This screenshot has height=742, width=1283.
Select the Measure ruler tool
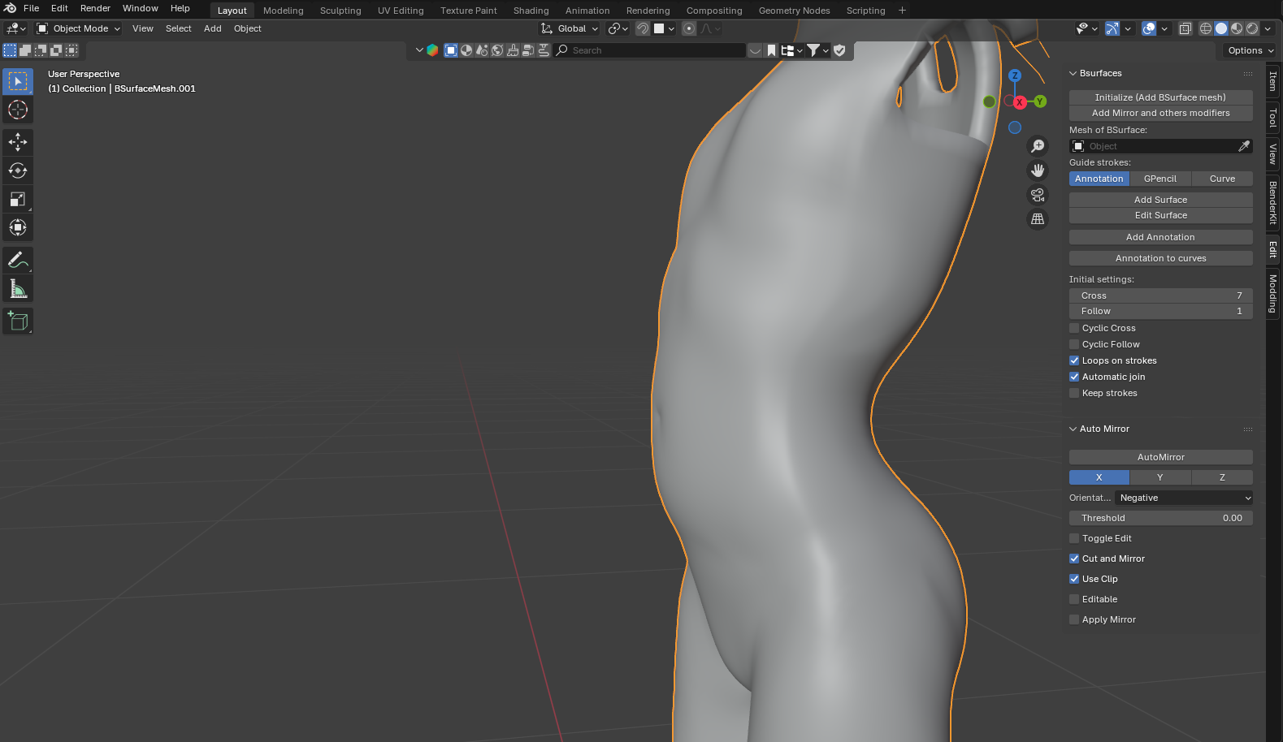[x=18, y=289]
